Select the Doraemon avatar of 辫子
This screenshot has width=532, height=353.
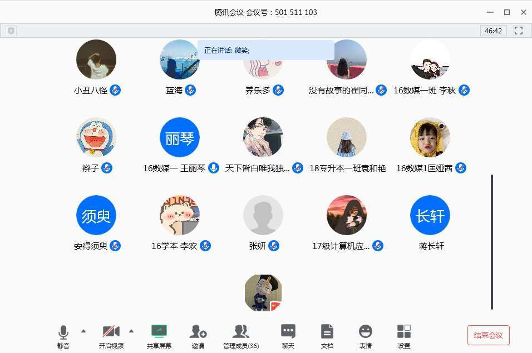[96, 137]
